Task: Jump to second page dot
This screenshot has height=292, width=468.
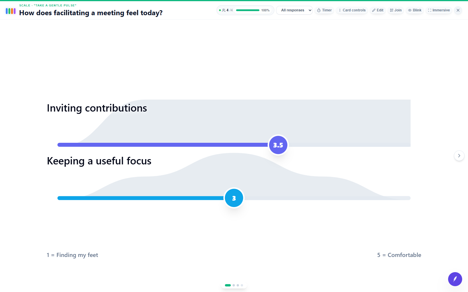Action: (x=234, y=285)
